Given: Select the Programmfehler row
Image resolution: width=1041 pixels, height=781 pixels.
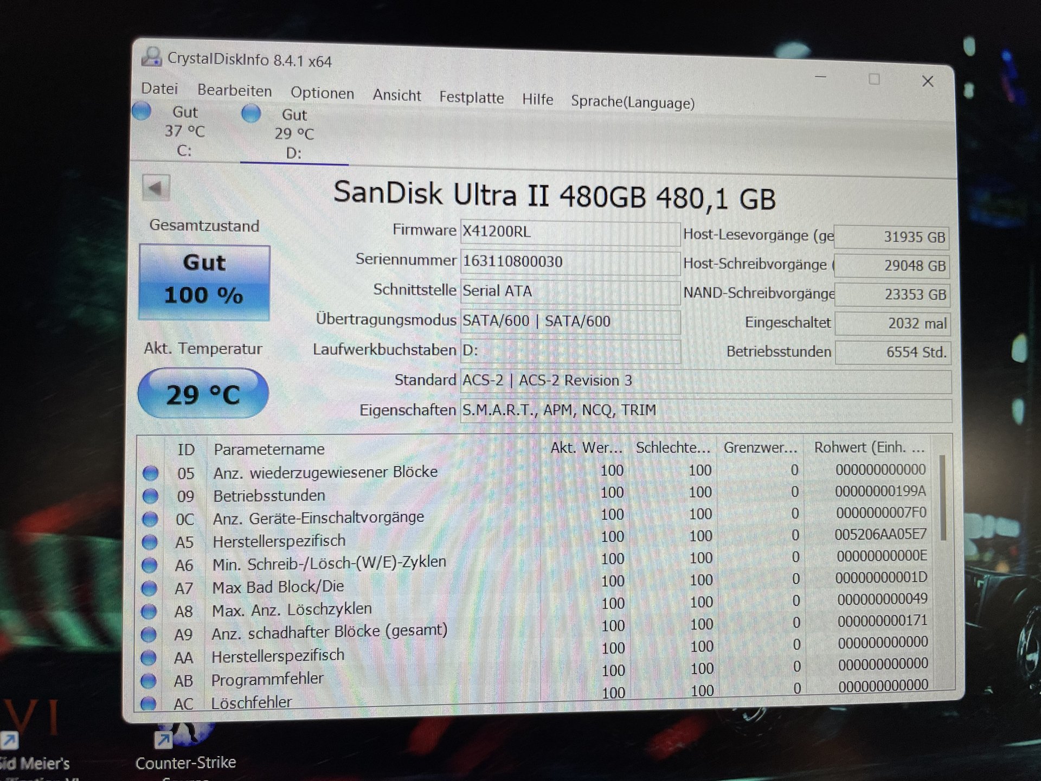Looking at the screenshot, I should point(534,675).
